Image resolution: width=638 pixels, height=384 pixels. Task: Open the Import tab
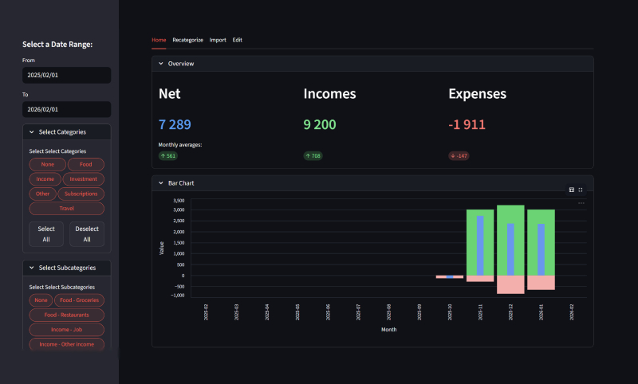pos(218,40)
